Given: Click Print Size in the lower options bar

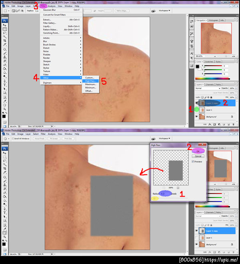Looking at the screenshot, I should coord(68,139).
